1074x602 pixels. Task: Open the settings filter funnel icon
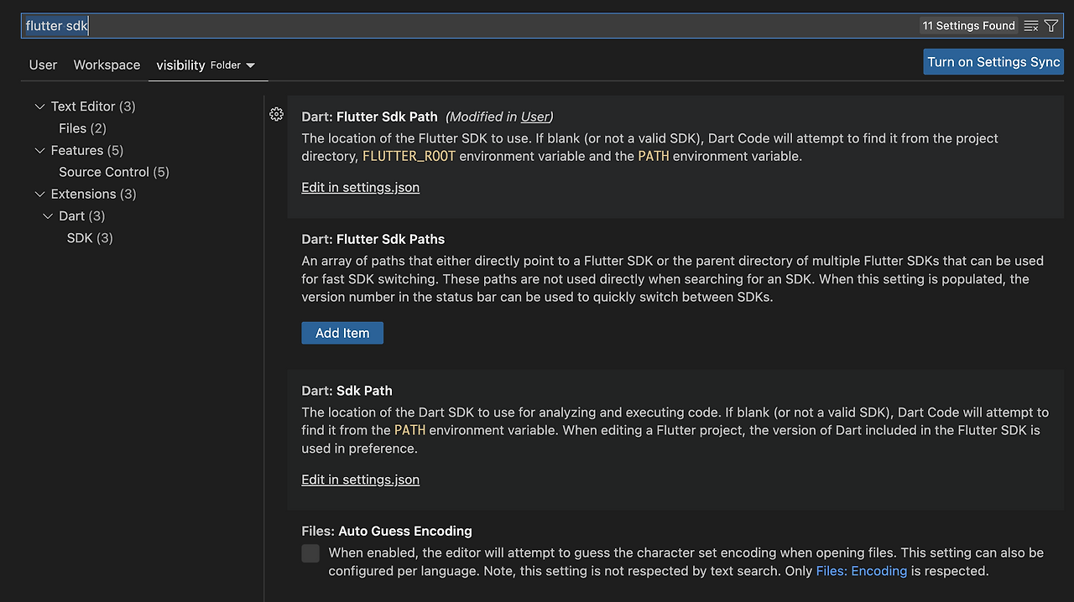pos(1051,26)
